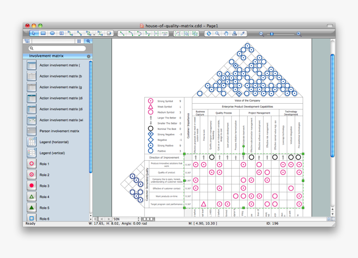Toggle the library search mode
The height and width of the screenshot is (258, 358).
point(88,41)
